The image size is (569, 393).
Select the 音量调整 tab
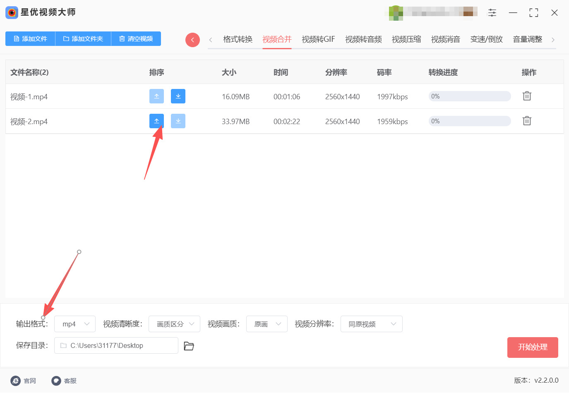528,39
